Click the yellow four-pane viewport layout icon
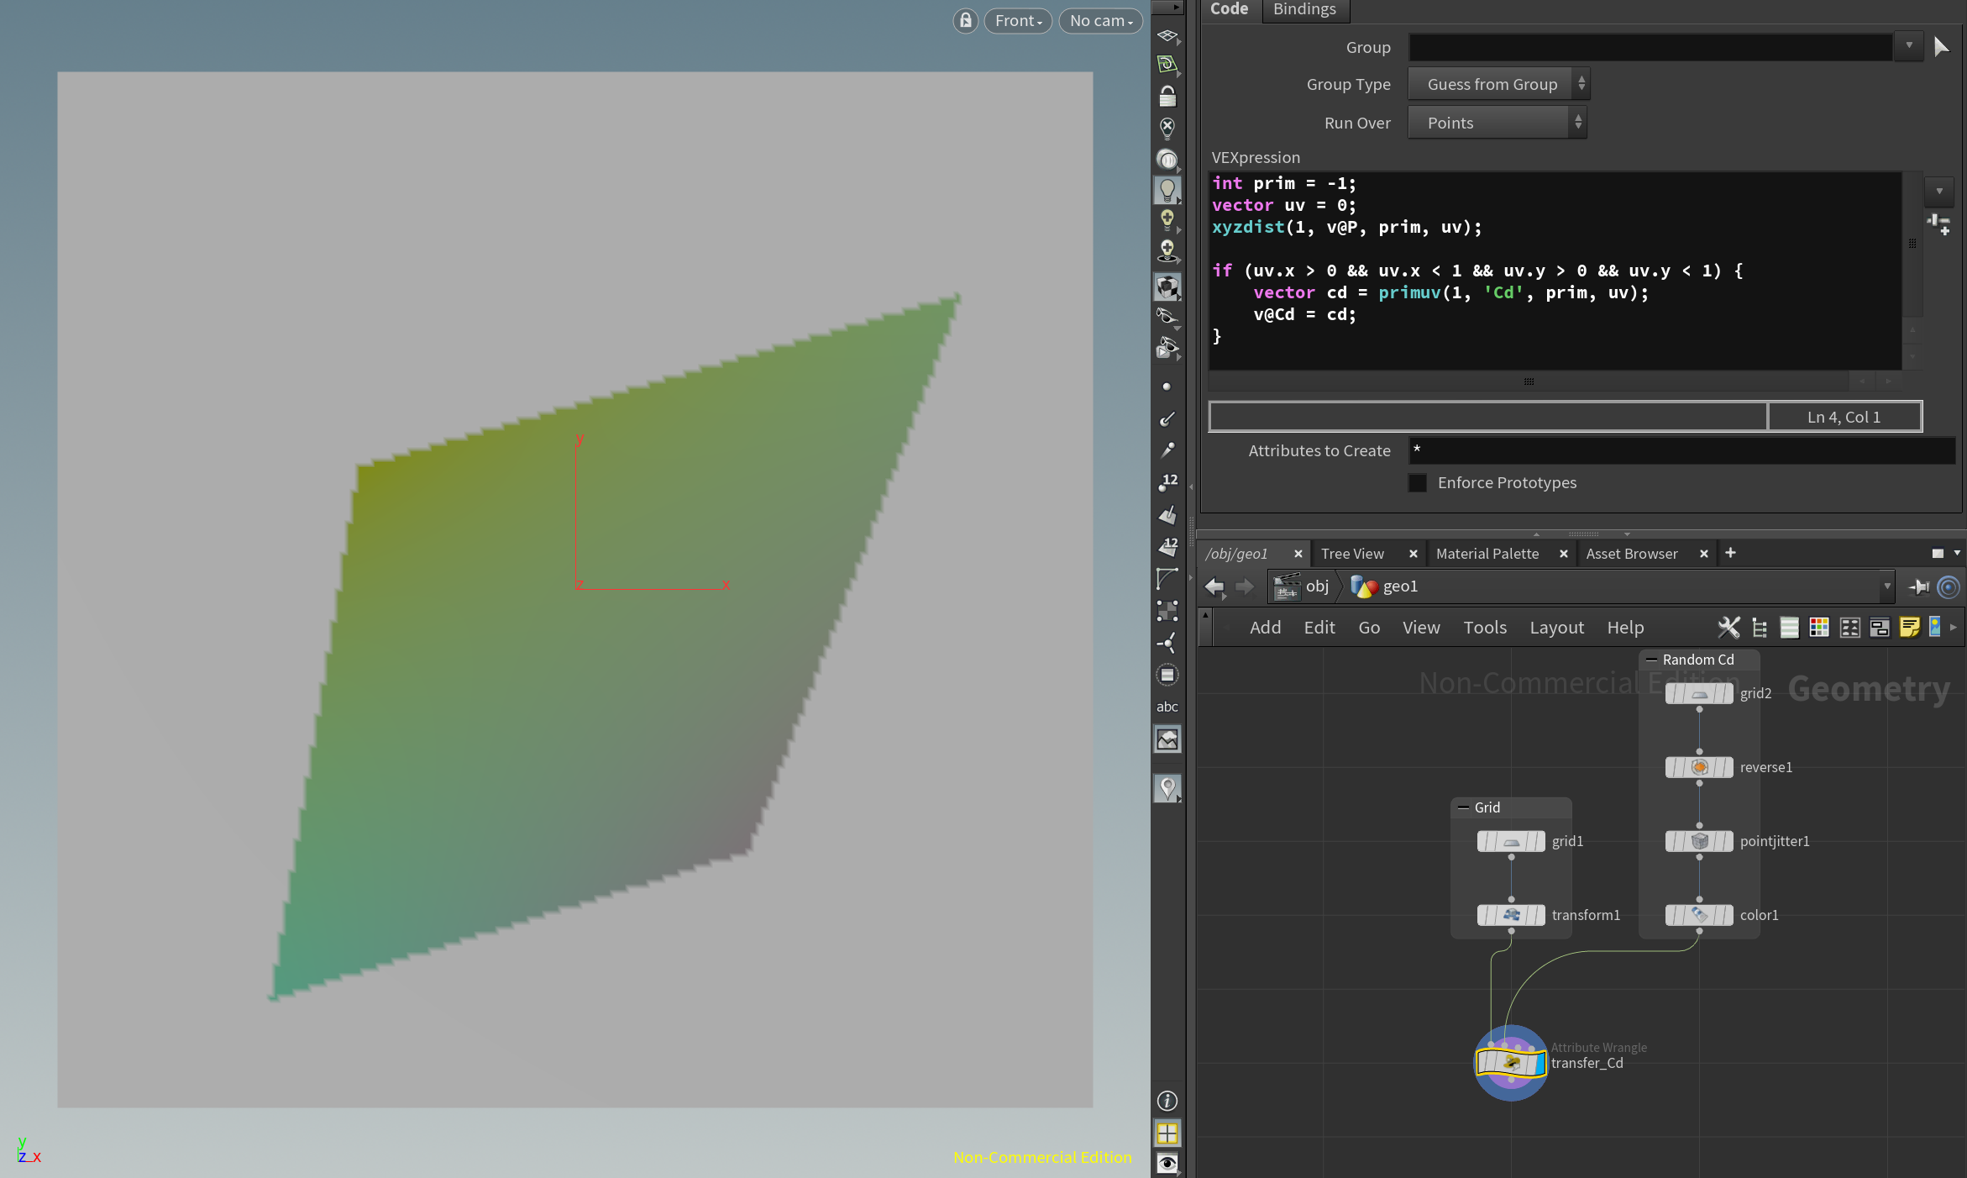This screenshot has width=1967, height=1178. click(x=1167, y=1133)
